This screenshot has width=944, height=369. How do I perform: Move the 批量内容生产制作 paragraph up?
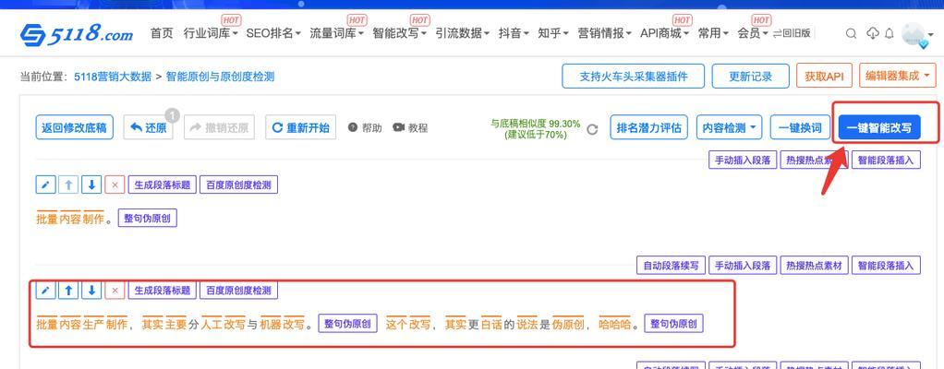(x=68, y=291)
